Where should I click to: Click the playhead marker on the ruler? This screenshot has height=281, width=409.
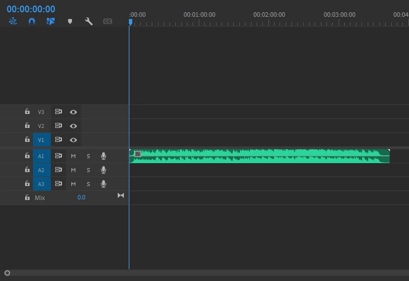131,22
